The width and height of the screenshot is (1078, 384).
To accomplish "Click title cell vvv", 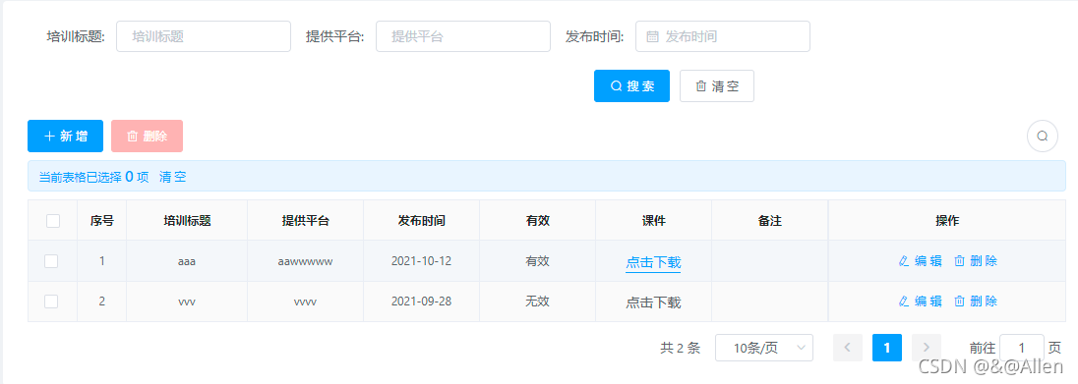I will point(187,302).
